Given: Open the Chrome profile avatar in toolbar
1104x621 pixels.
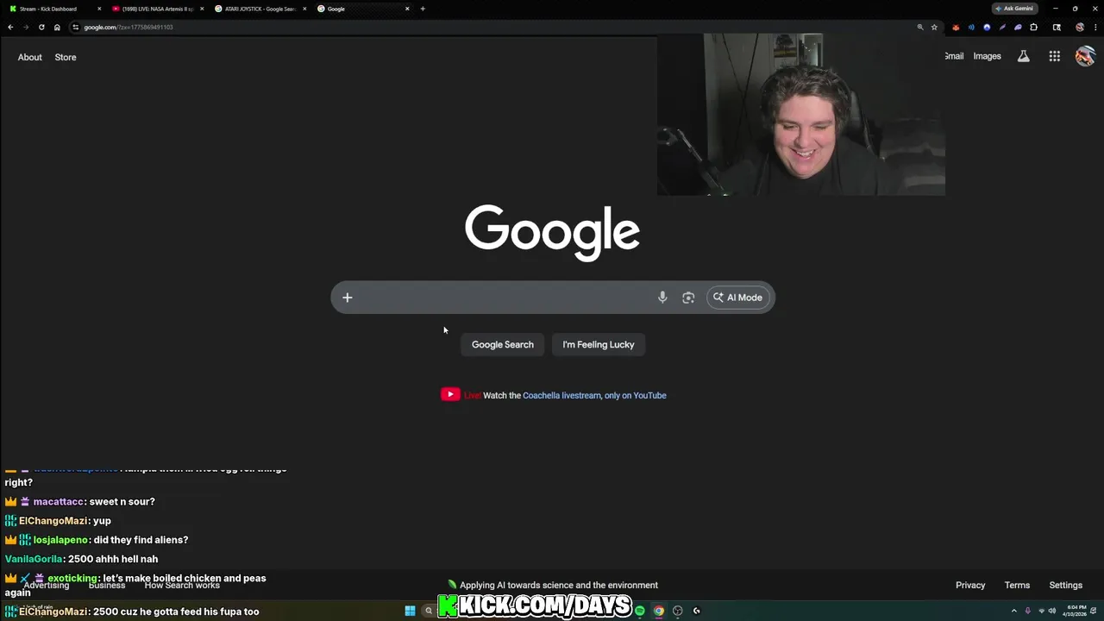Looking at the screenshot, I should (x=1080, y=27).
